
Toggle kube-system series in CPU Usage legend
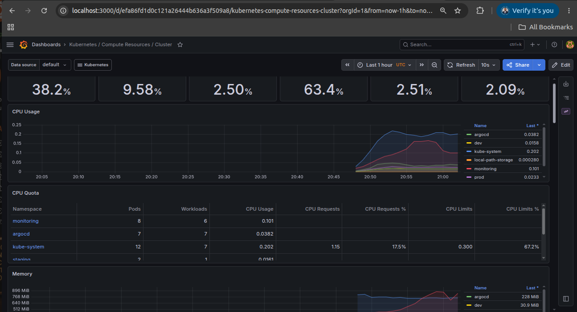[487, 152]
